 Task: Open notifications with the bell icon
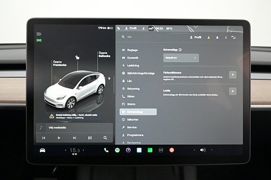pos(217,38)
